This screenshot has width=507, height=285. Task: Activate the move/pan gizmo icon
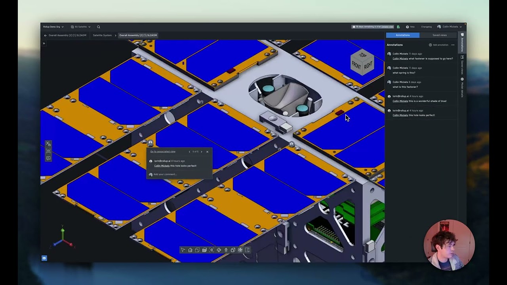tap(219, 250)
